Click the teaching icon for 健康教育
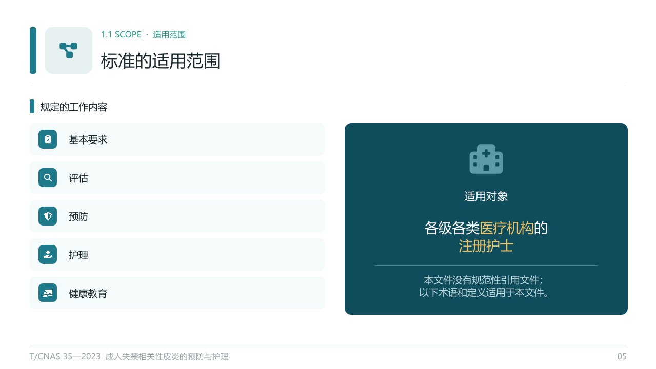Image resolution: width=656 pixels, height=369 pixels. [x=48, y=293]
